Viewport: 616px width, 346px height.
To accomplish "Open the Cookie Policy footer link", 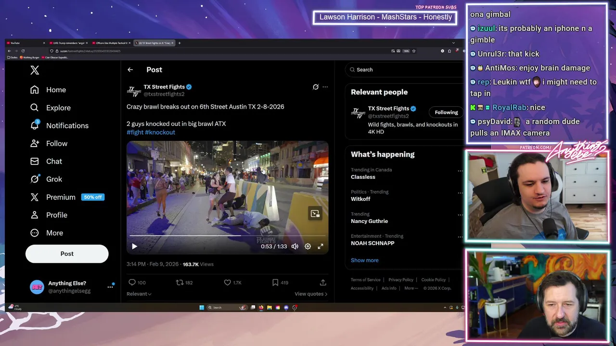I will click(x=434, y=280).
